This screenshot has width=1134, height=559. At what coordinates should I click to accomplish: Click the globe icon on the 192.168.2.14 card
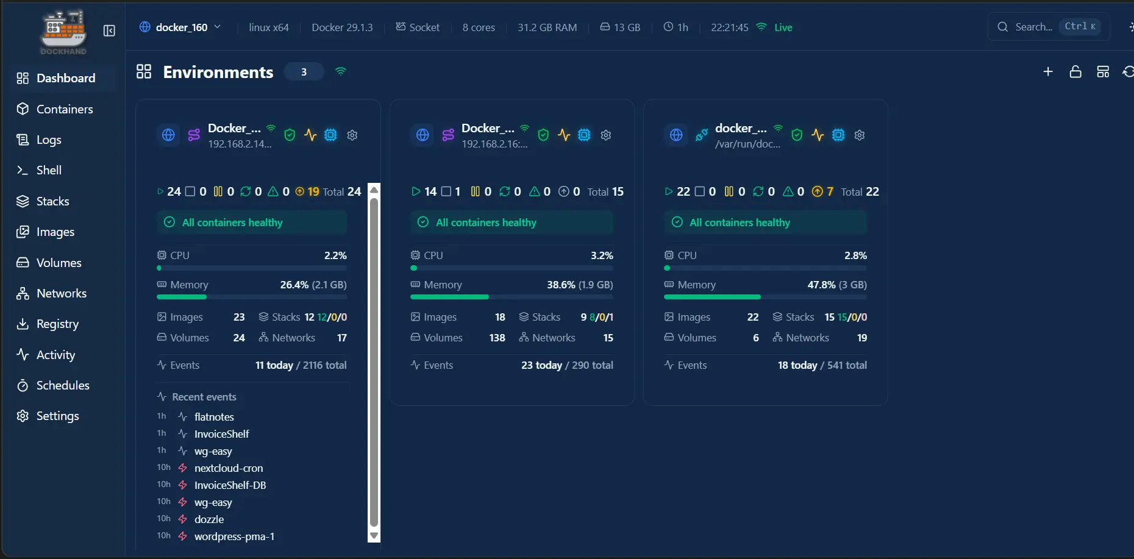169,135
